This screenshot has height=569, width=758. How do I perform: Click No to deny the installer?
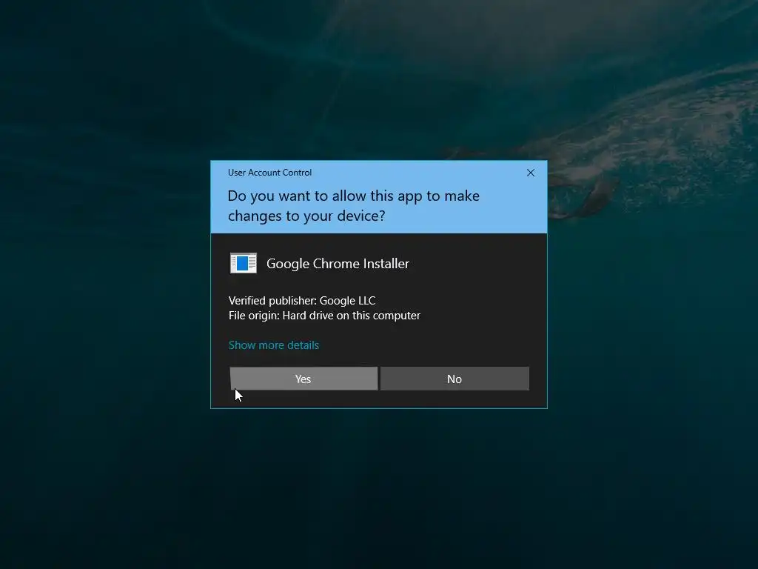(x=455, y=379)
